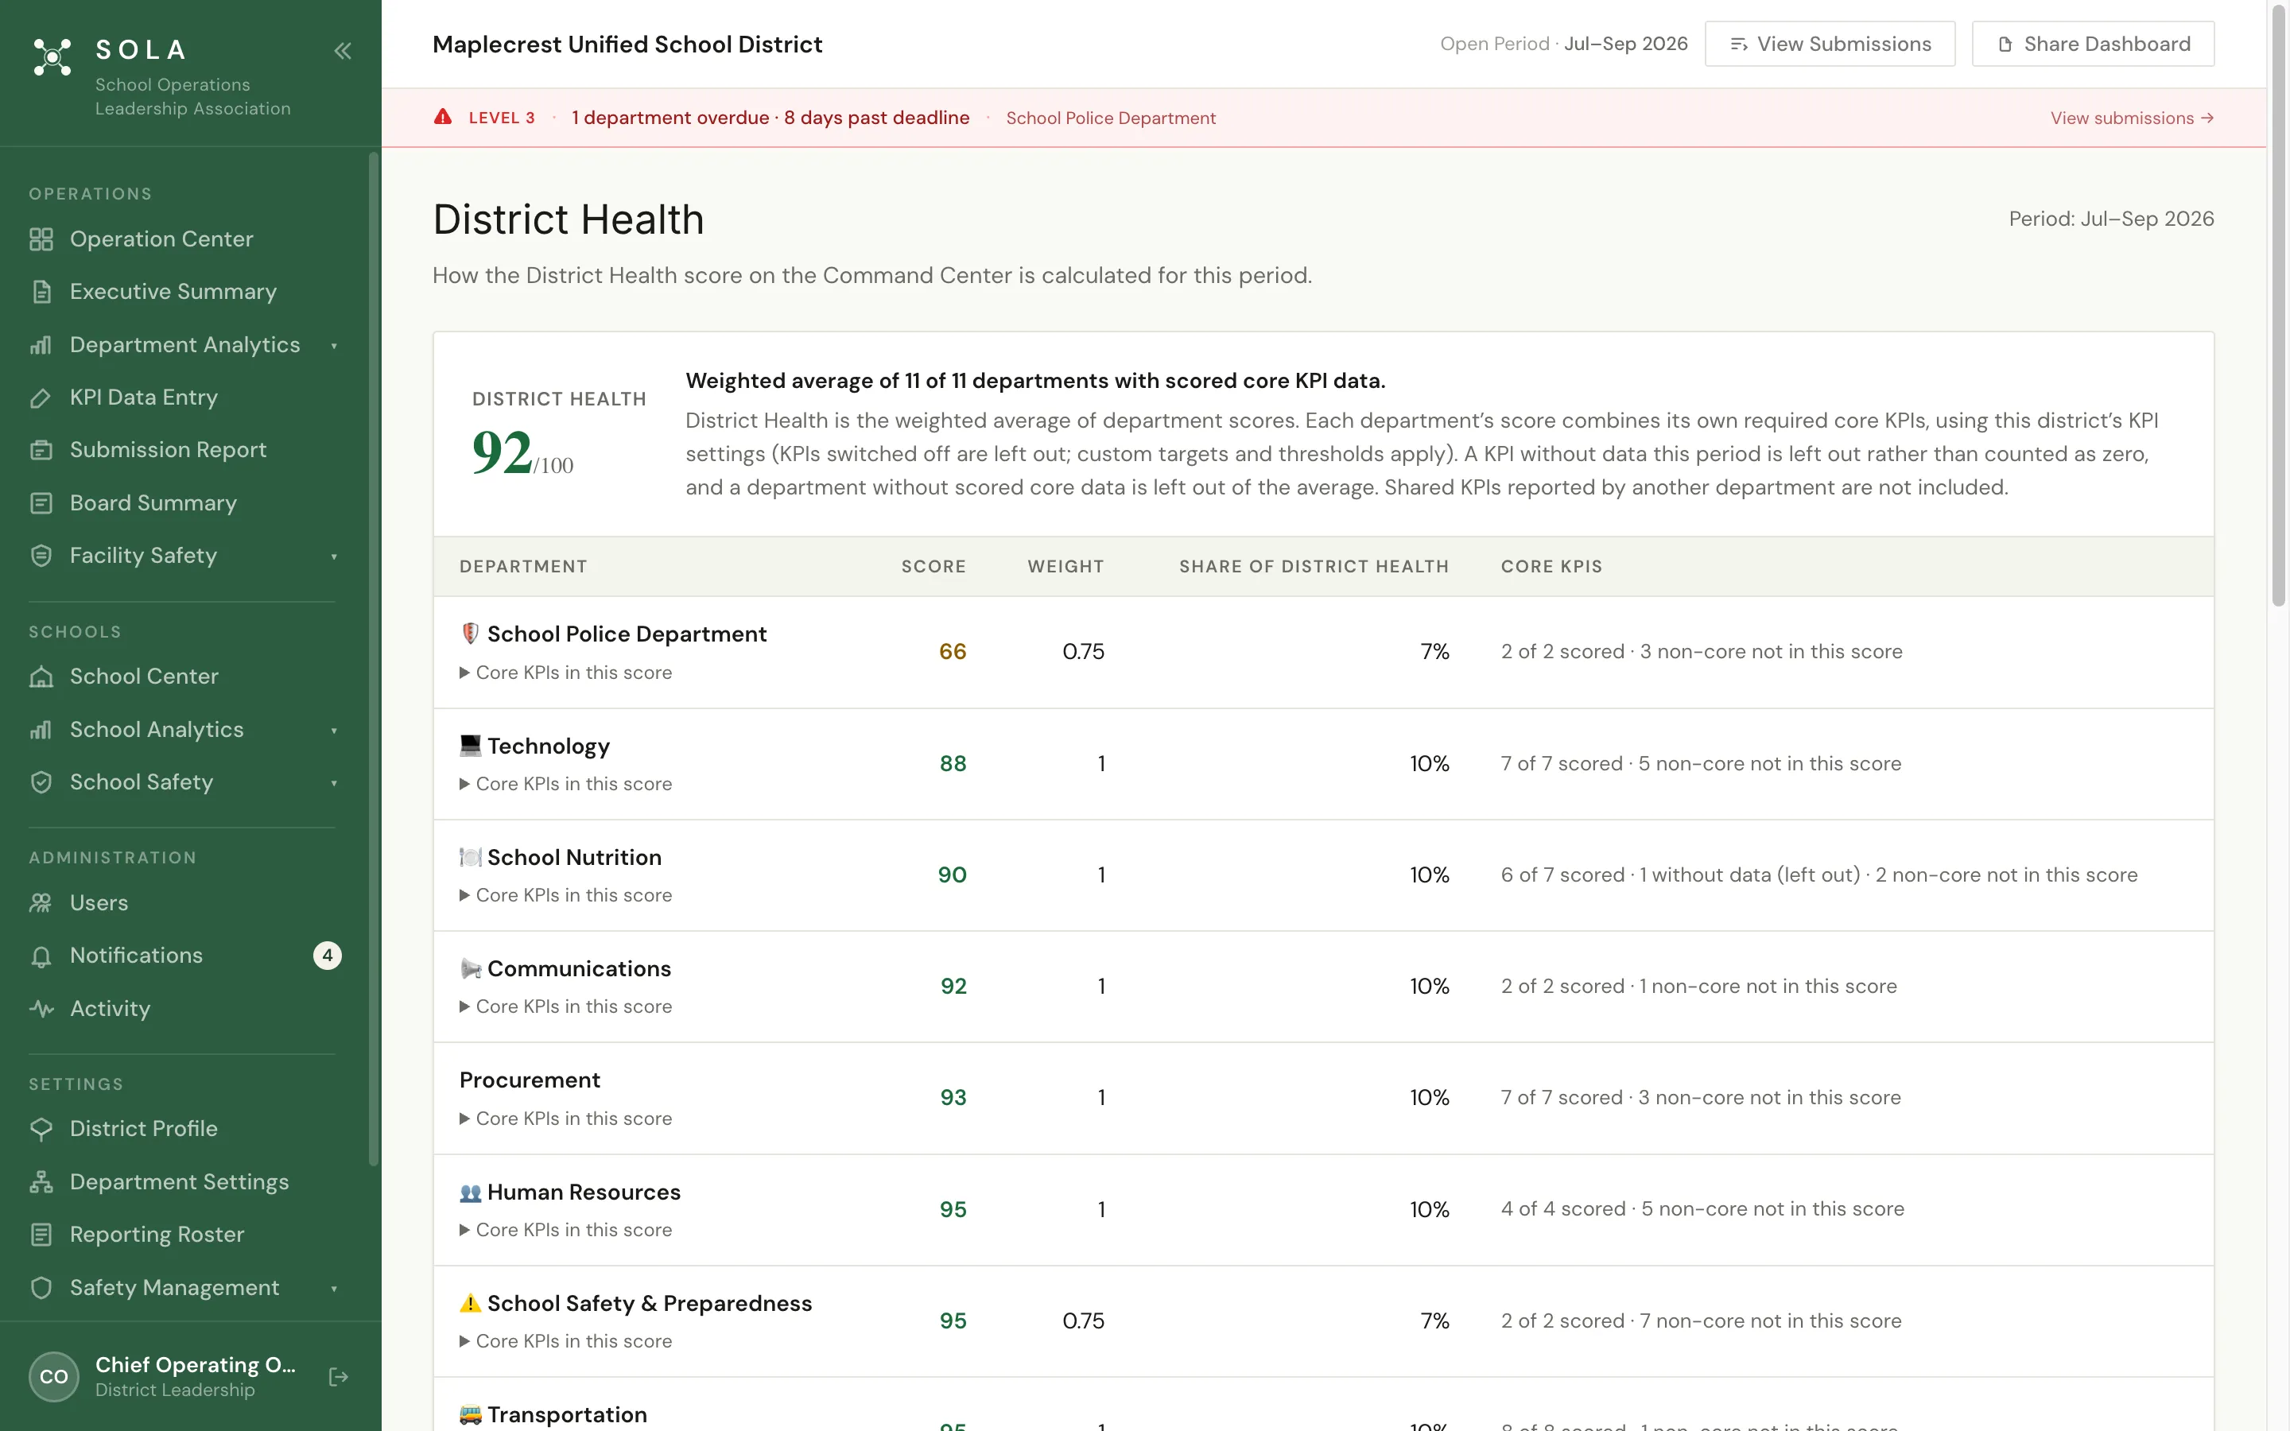Viewport: 2290px width, 1431px height.
Task: Open Operation Center grid icon
Action: pyautogui.click(x=41, y=239)
